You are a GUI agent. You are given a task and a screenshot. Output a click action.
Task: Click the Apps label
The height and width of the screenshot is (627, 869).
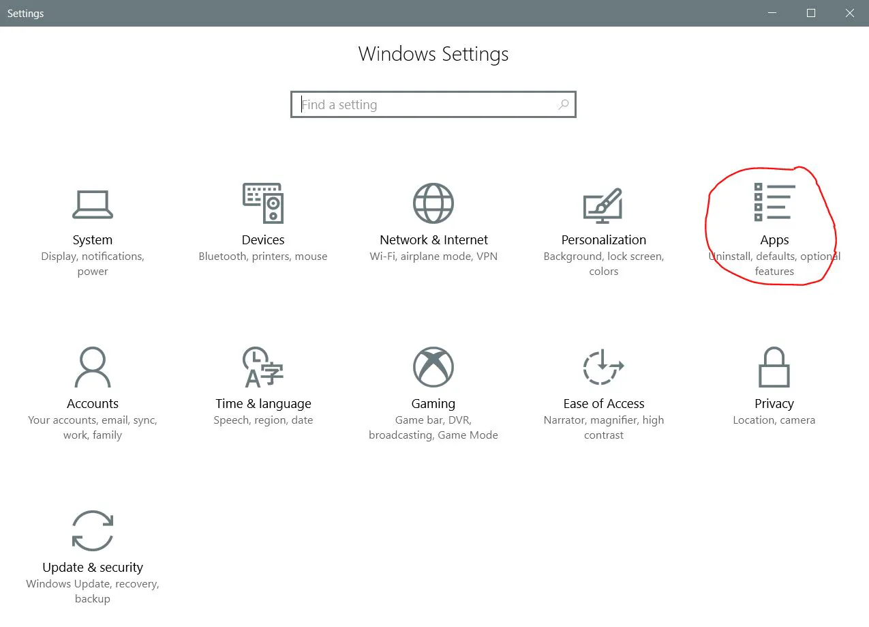point(774,240)
